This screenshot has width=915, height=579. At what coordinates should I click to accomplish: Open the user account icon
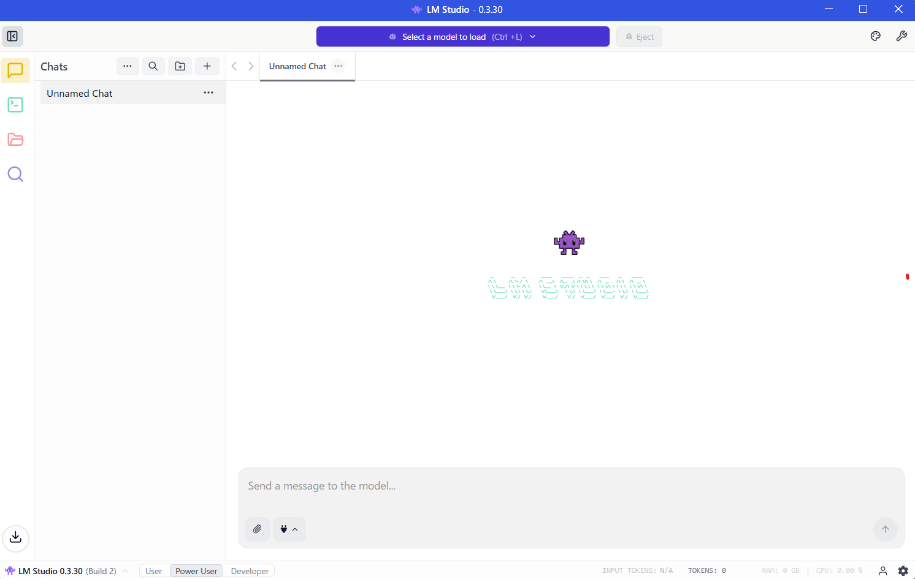click(x=883, y=570)
